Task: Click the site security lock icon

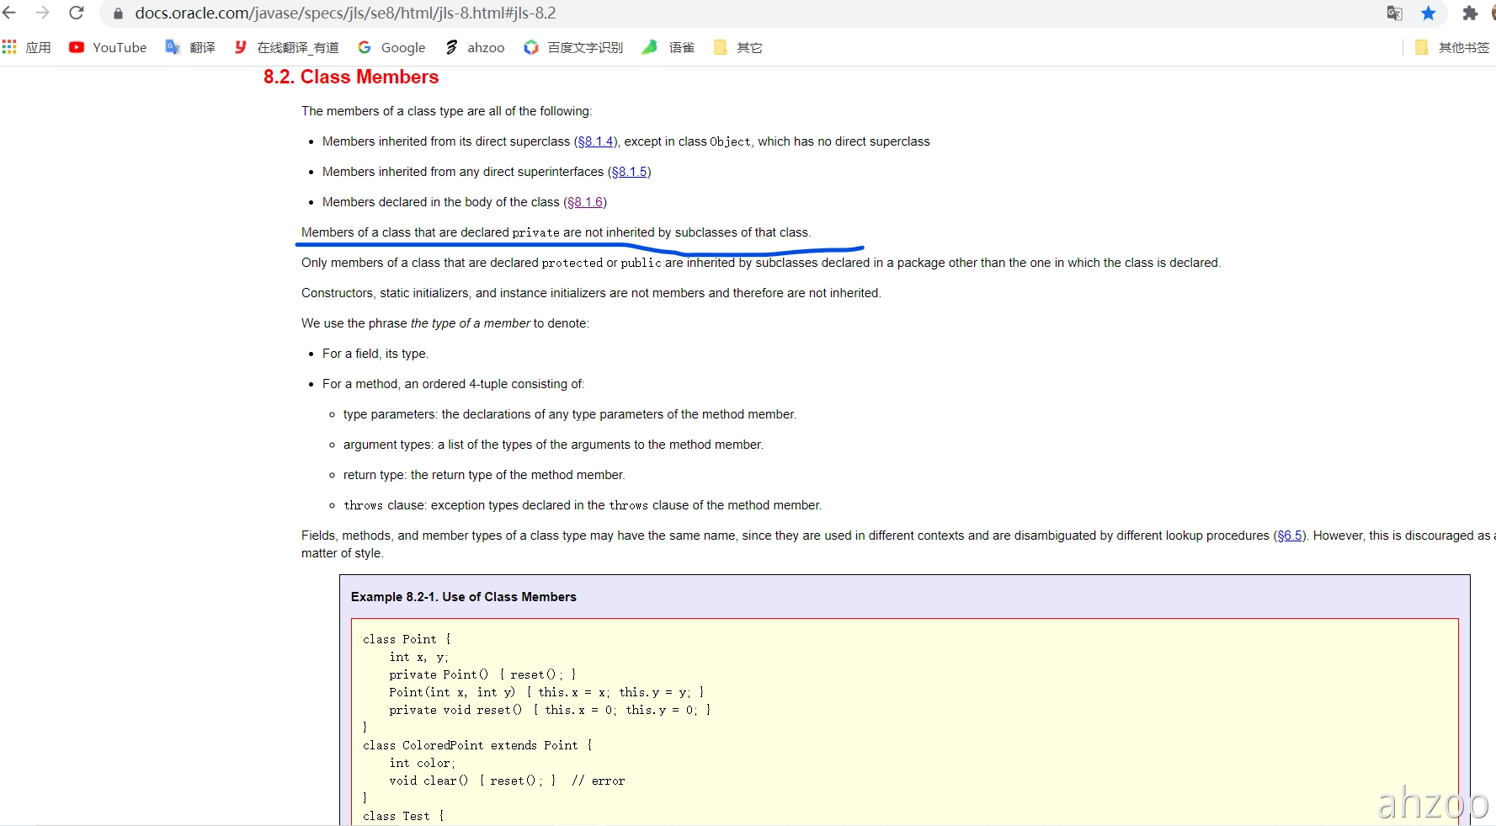Action: 118,13
